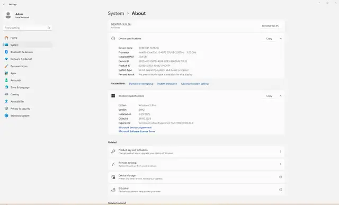Select the OS build value
This screenshot has height=205, width=339.
(x=145, y=119)
